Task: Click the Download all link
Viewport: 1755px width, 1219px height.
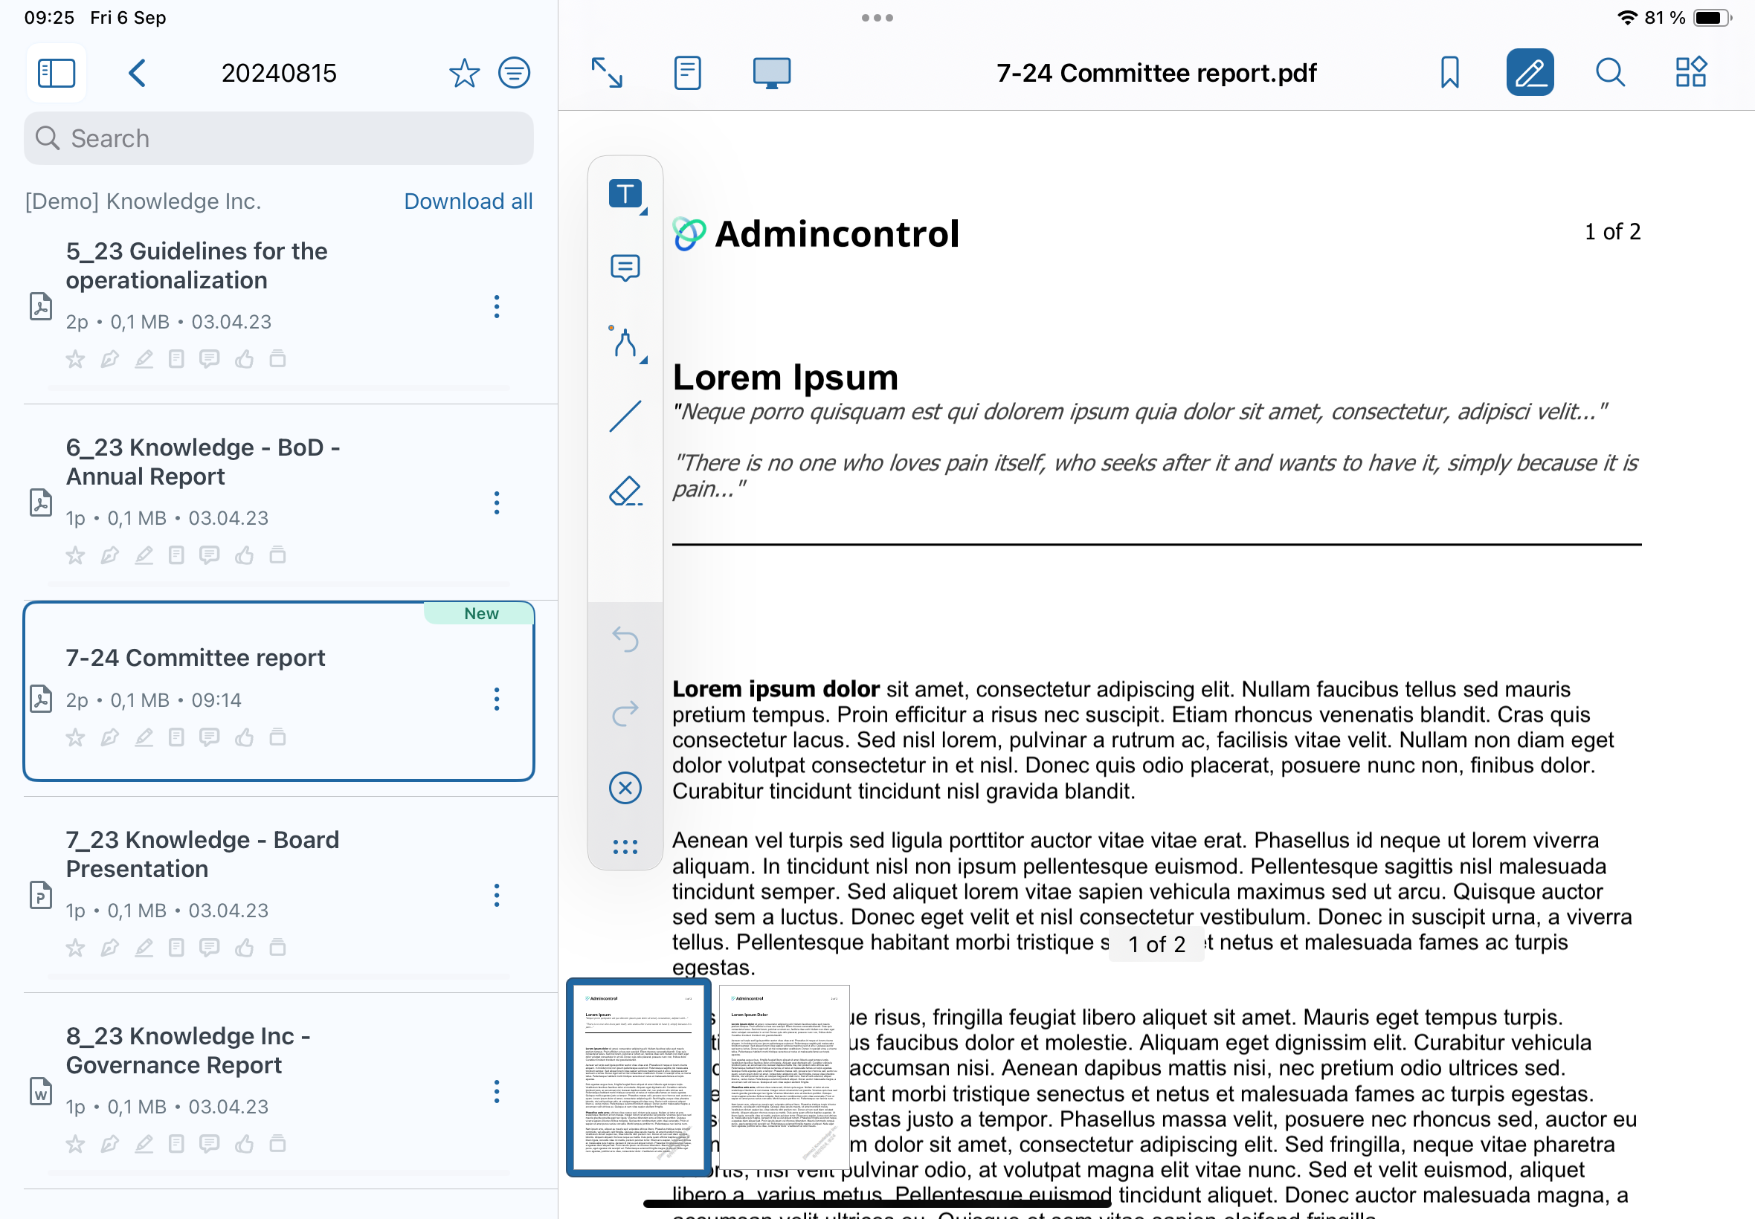Action: [468, 201]
